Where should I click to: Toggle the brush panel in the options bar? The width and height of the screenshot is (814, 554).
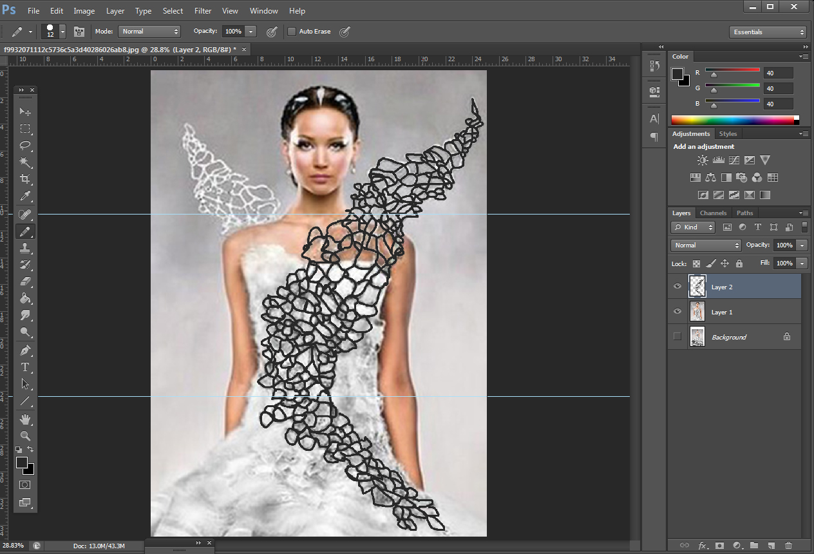(79, 31)
